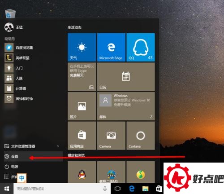224x194 pixels.
Task: Open 计算器 calculator app
Action: (15, 88)
